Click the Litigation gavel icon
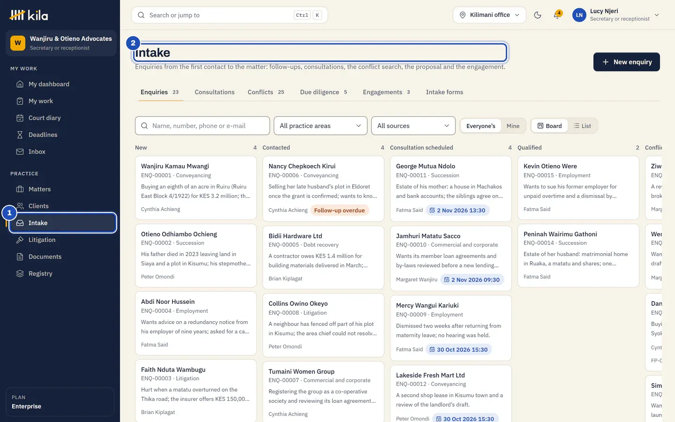The height and width of the screenshot is (422, 675). pos(20,240)
